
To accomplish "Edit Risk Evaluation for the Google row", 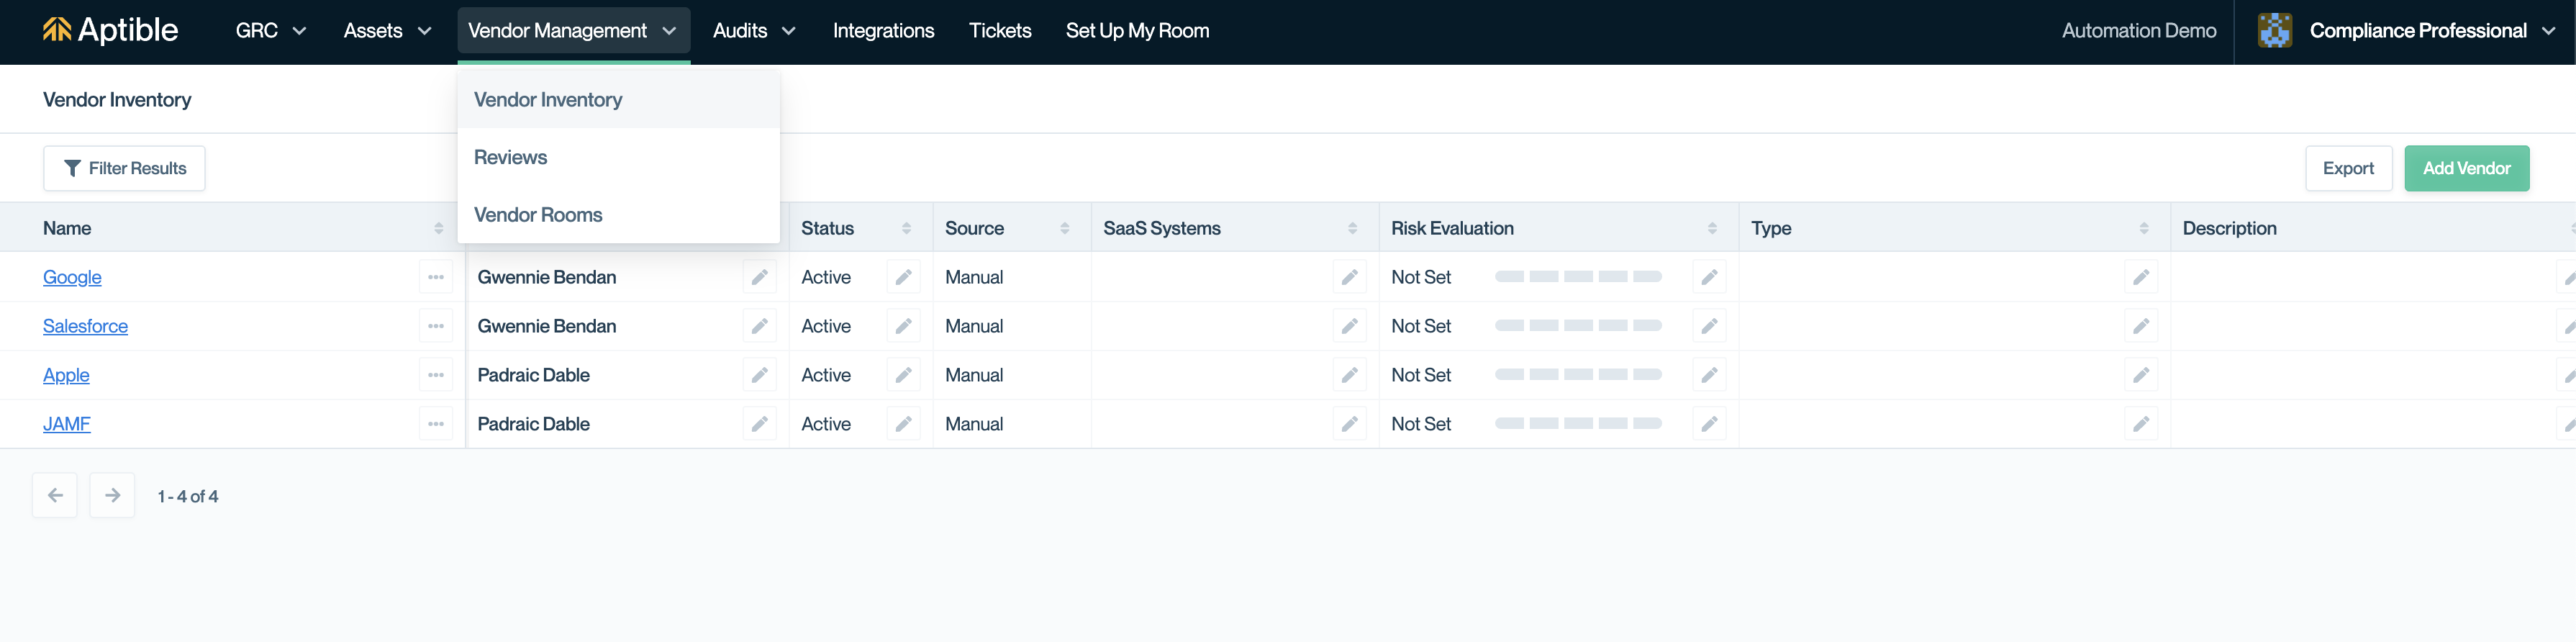I will click(1710, 277).
